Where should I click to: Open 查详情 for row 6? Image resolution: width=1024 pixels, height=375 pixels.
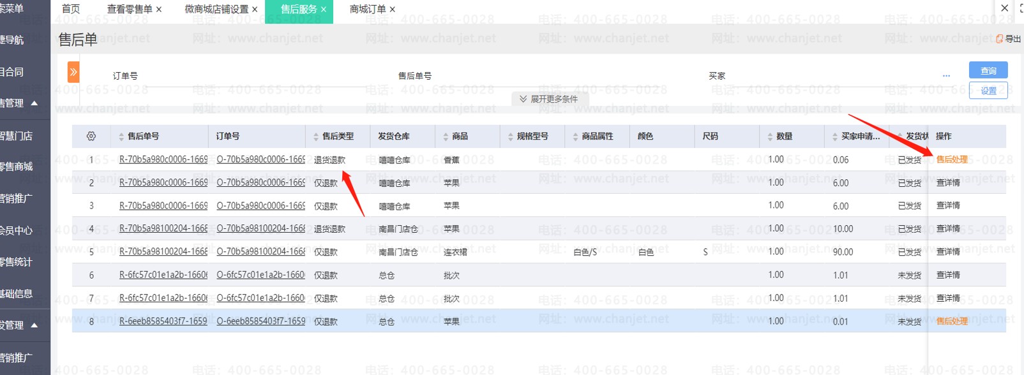pyautogui.click(x=948, y=276)
